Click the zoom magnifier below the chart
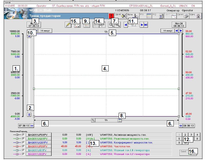Screen dimensions: 205x161 93,120
